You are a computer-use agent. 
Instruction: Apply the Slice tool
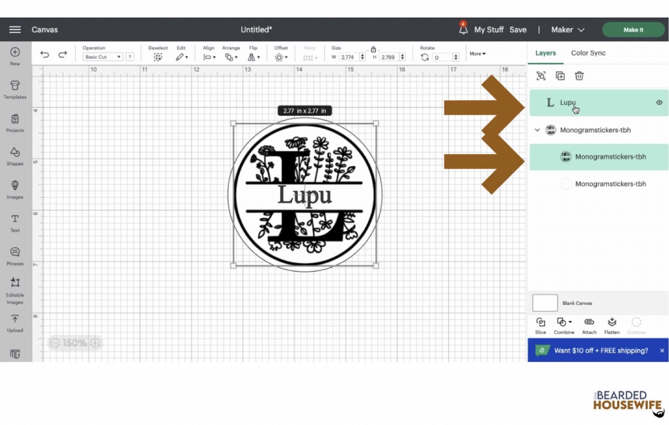540,324
